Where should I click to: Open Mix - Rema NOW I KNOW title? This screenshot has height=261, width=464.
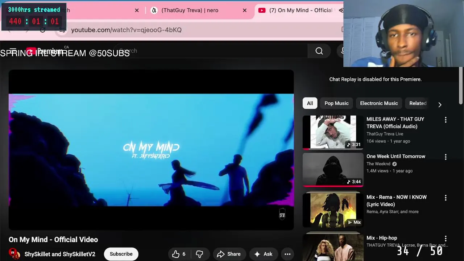(397, 200)
